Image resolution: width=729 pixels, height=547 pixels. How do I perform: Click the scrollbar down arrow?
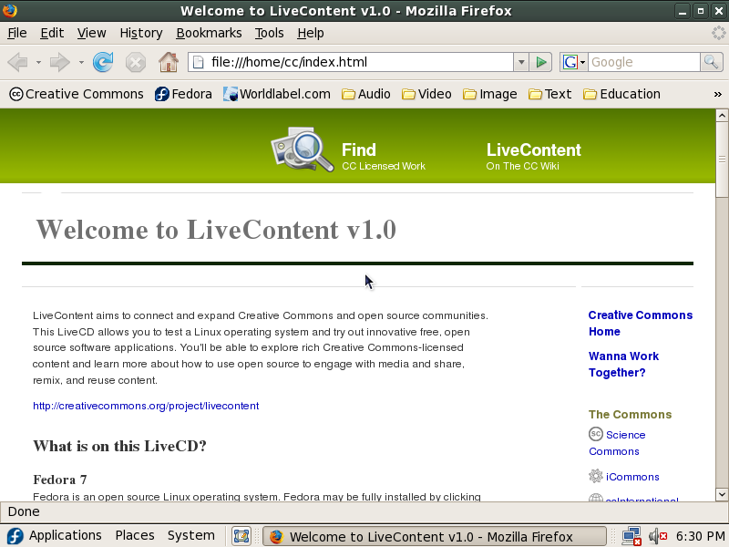pyautogui.click(x=722, y=494)
